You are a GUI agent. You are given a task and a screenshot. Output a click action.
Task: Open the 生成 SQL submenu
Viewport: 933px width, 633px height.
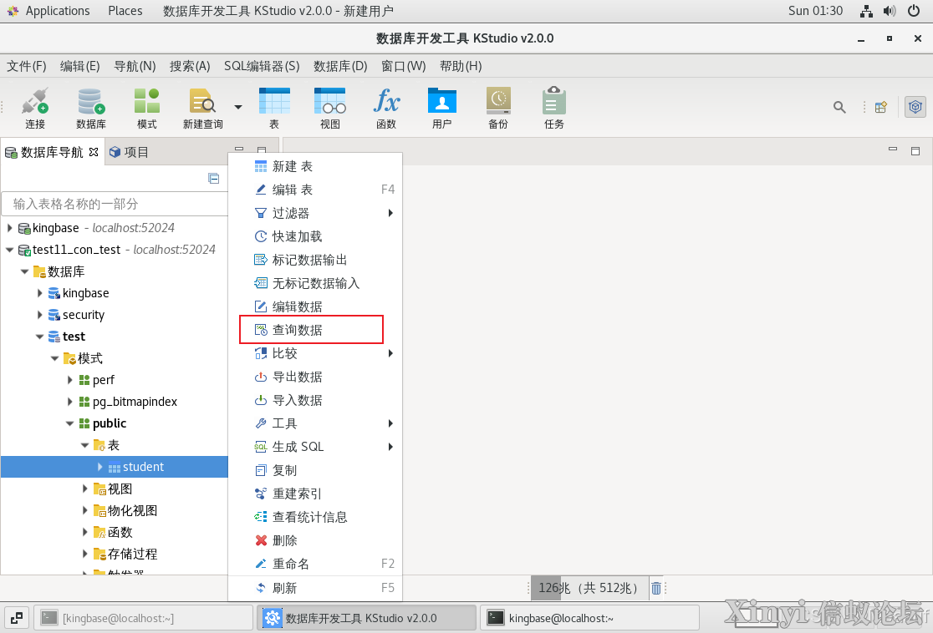tap(315, 447)
